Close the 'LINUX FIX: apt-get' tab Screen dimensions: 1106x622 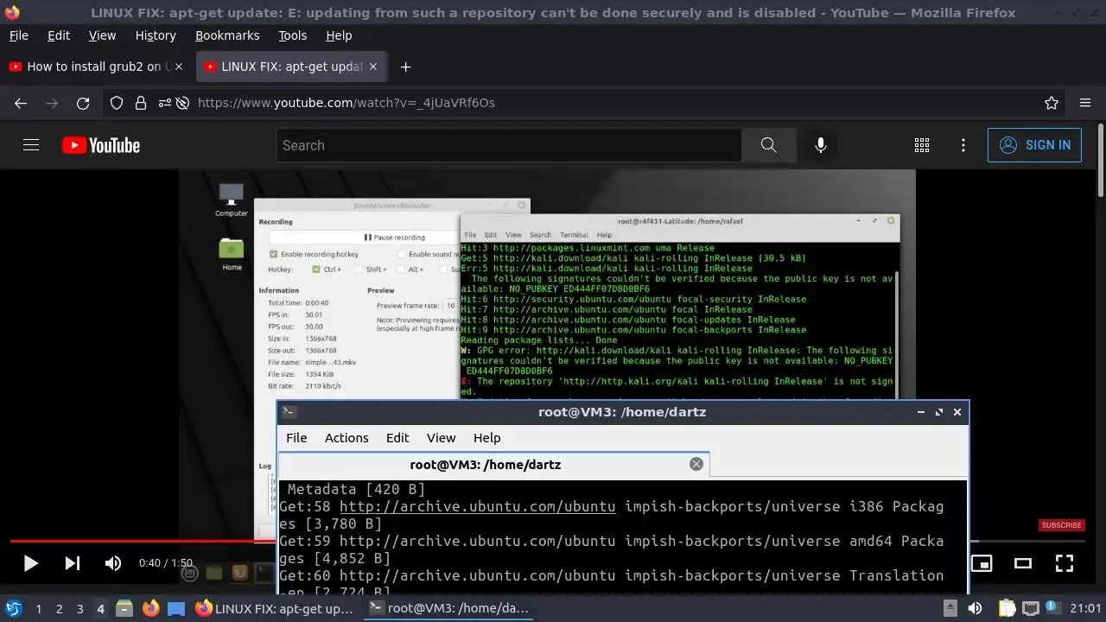click(x=373, y=67)
